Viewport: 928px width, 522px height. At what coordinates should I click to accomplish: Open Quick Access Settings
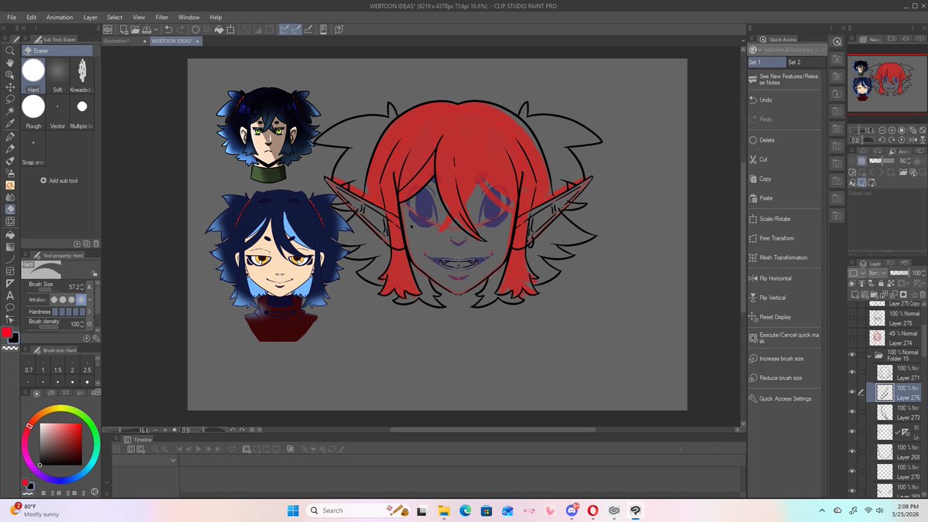coord(784,399)
